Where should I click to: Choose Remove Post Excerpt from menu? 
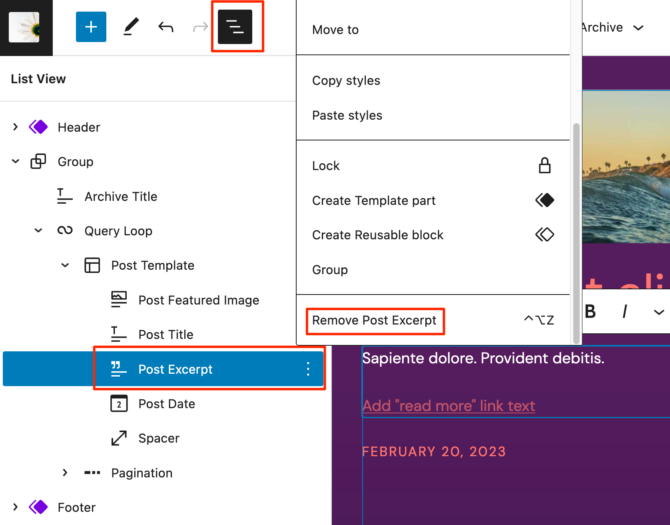[x=374, y=321]
